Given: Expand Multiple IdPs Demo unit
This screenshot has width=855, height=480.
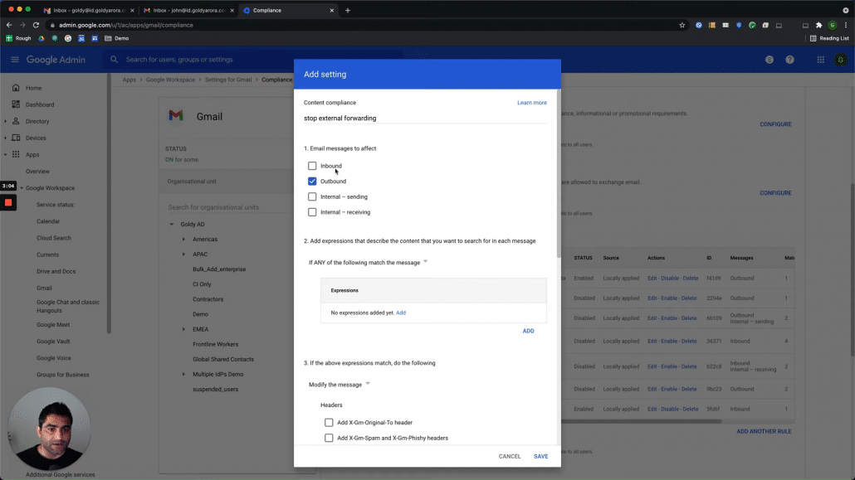Looking at the screenshot, I should (x=183, y=375).
